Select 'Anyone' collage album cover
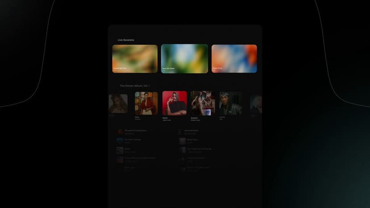370x208 pixels. [x=203, y=103]
